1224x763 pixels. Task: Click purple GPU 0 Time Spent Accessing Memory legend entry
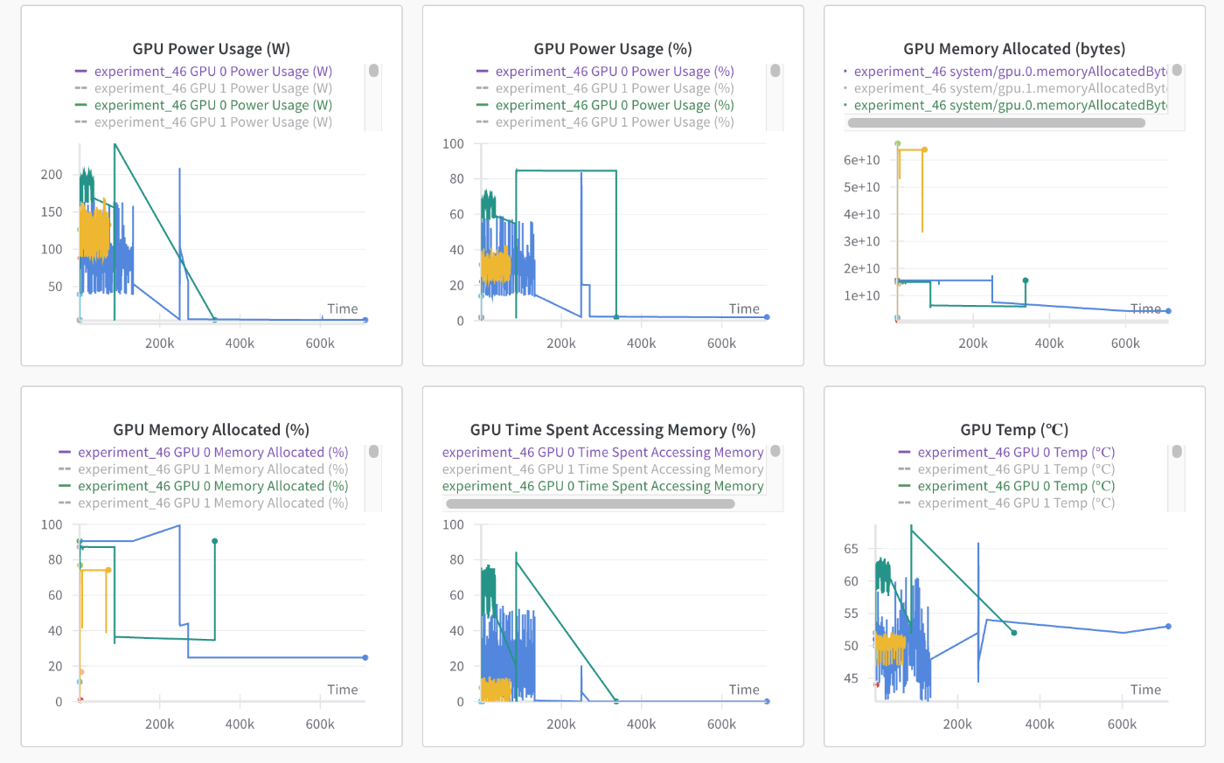click(x=603, y=453)
